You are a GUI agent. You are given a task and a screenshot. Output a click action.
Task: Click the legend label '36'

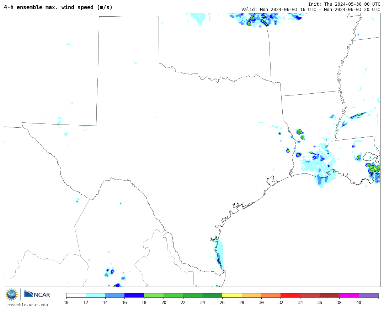[x=320, y=302]
